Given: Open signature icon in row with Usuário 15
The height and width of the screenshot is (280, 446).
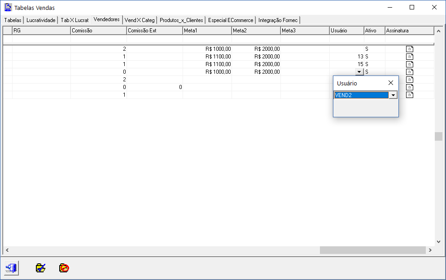Looking at the screenshot, I should click(x=409, y=64).
